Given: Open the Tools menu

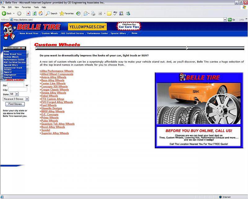Looking at the screenshot, I should pyautogui.click(x=36, y=7).
